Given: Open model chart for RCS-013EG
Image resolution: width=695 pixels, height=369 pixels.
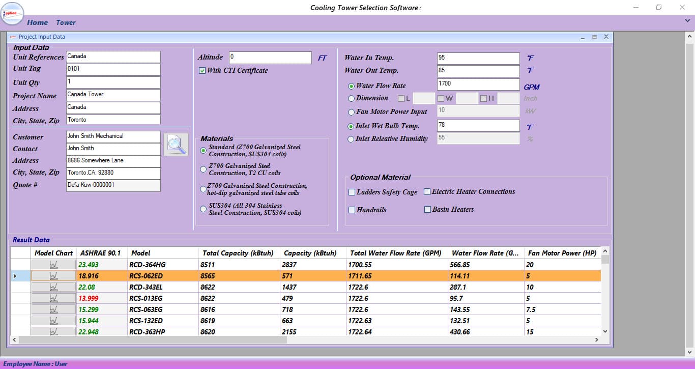Looking at the screenshot, I should click(x=53, y=298).
